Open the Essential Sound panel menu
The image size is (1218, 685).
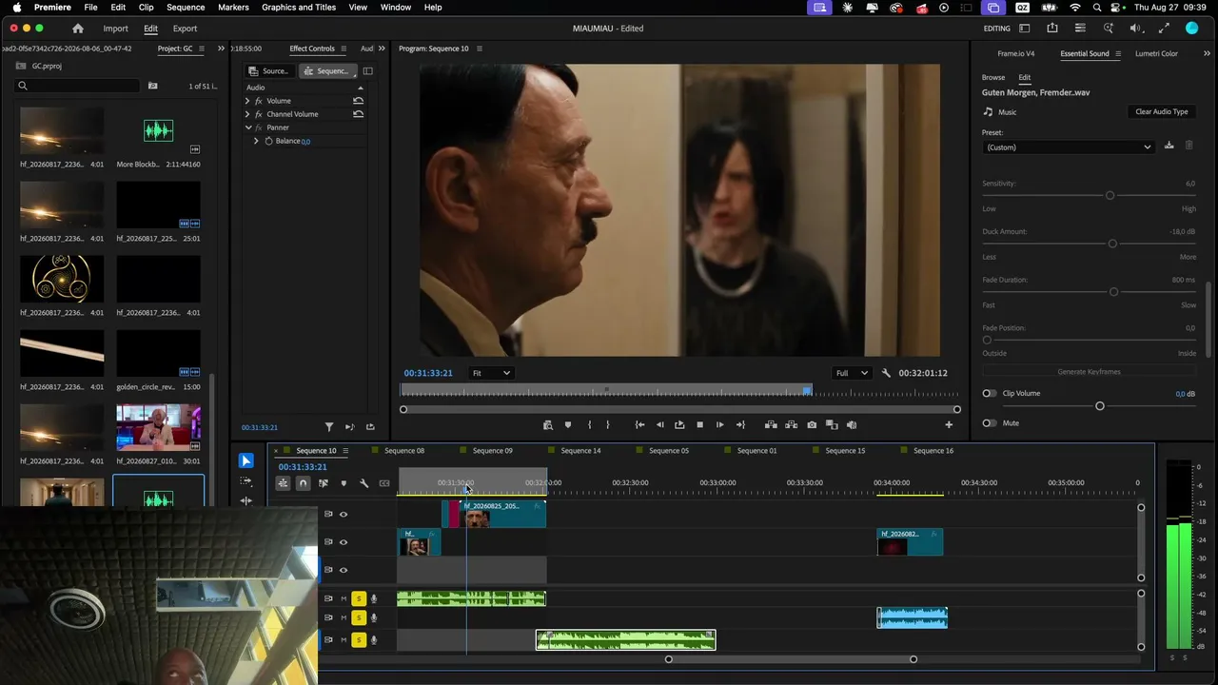(x=1118, y=54)
